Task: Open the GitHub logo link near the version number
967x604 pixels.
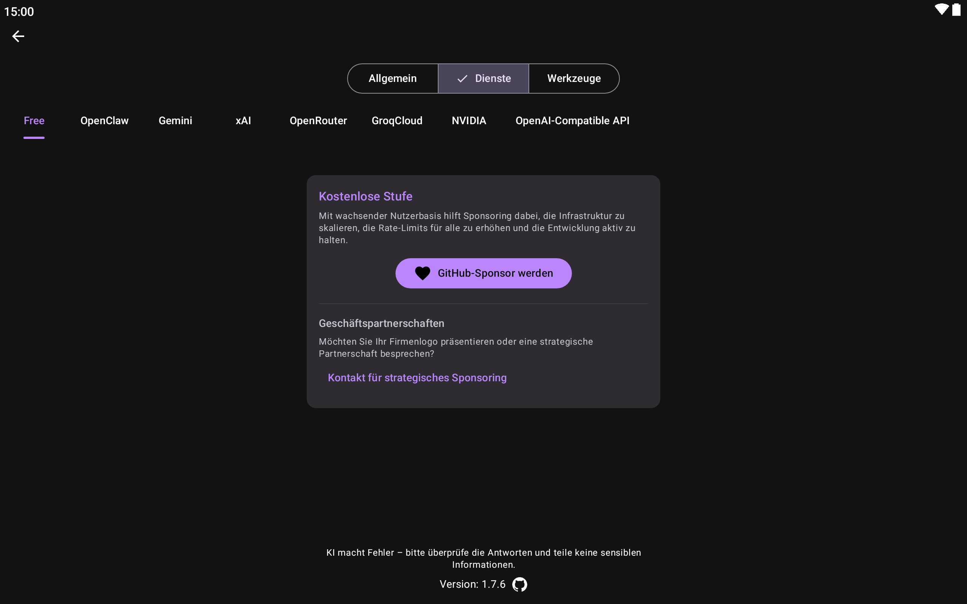Action: (519, 584)
